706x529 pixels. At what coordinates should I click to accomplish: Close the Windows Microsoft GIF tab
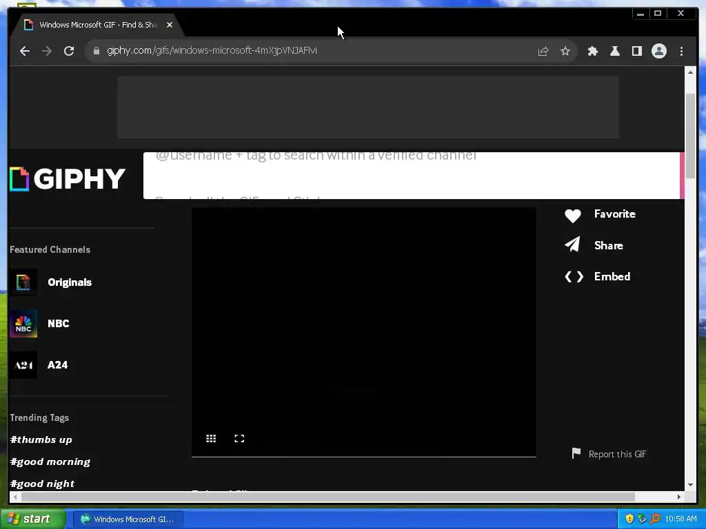[170, 25]
